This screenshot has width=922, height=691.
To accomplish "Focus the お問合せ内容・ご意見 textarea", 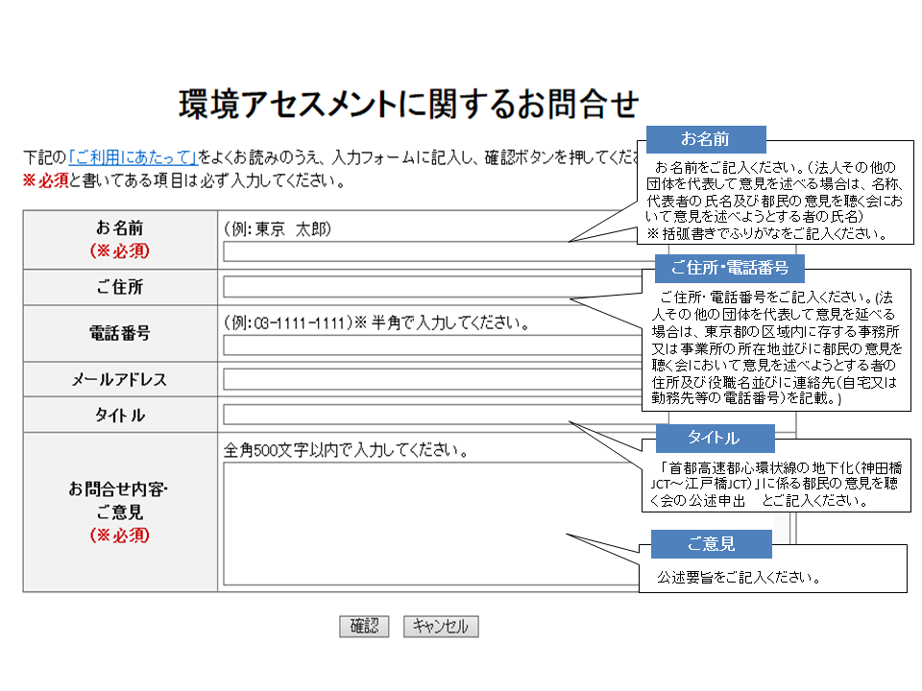I will coord(431,524).
